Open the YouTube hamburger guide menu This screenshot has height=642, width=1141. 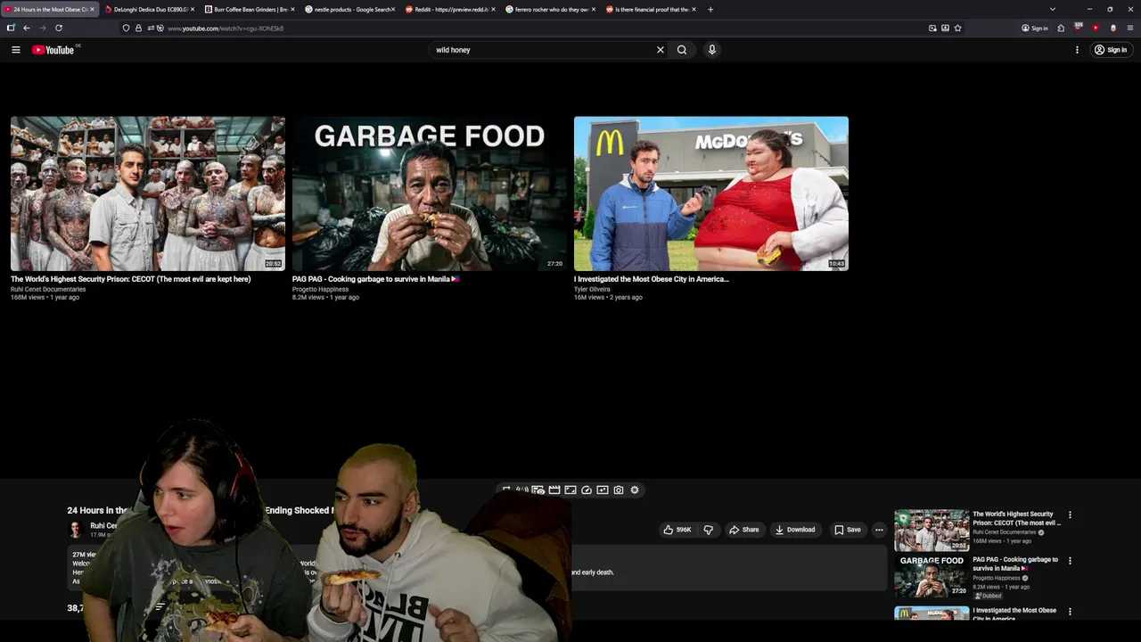click(x=15, y=50)
